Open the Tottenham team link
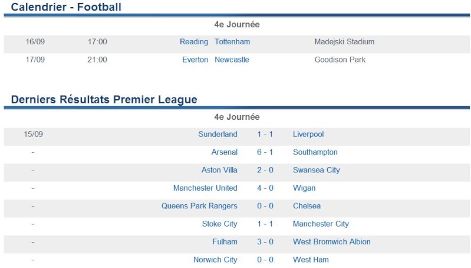The width and height of the screenshot is (471, 268). tap(232, 42)
